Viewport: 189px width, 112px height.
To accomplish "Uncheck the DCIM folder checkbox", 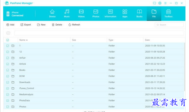I will (x=8, y=76).
